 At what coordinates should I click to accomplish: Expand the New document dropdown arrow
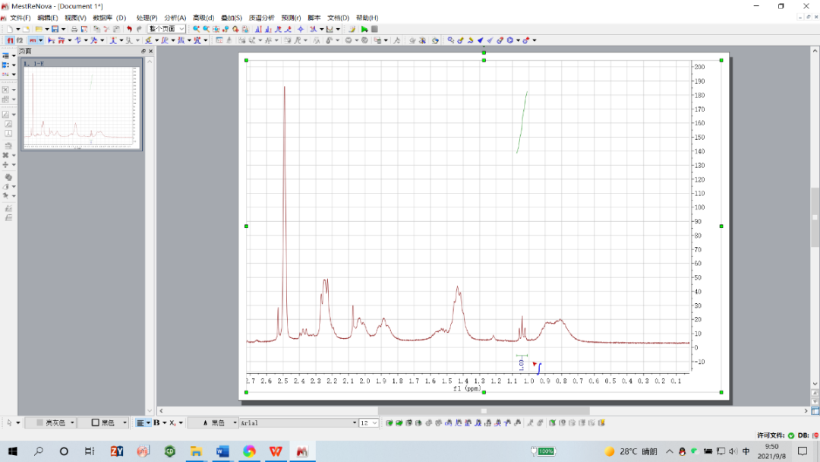pyautogui.click(x=17, y=30)
